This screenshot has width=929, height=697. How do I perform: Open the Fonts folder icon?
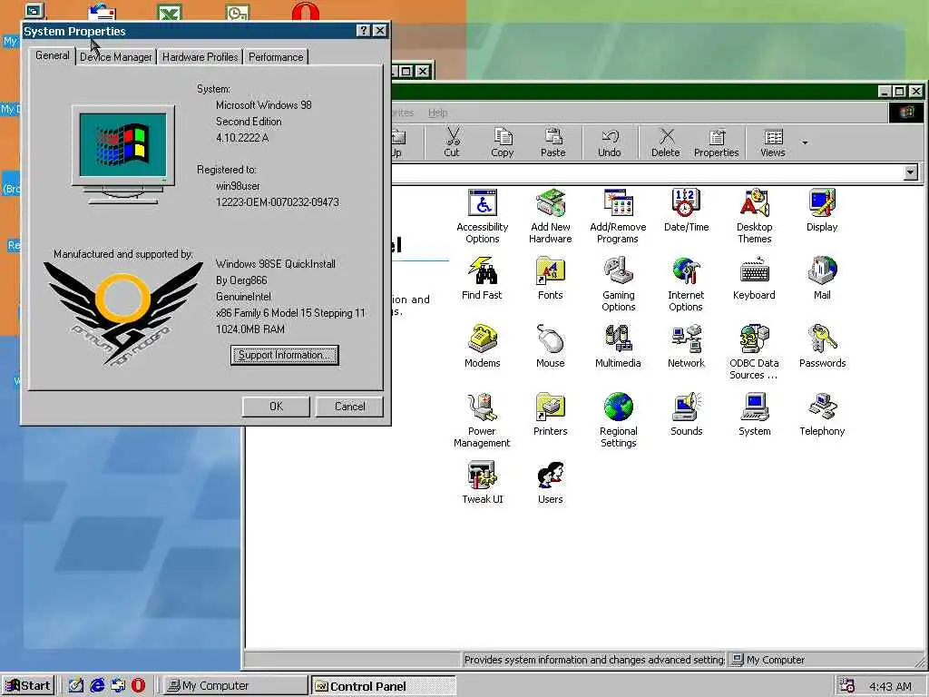click(x=551, y=279)
